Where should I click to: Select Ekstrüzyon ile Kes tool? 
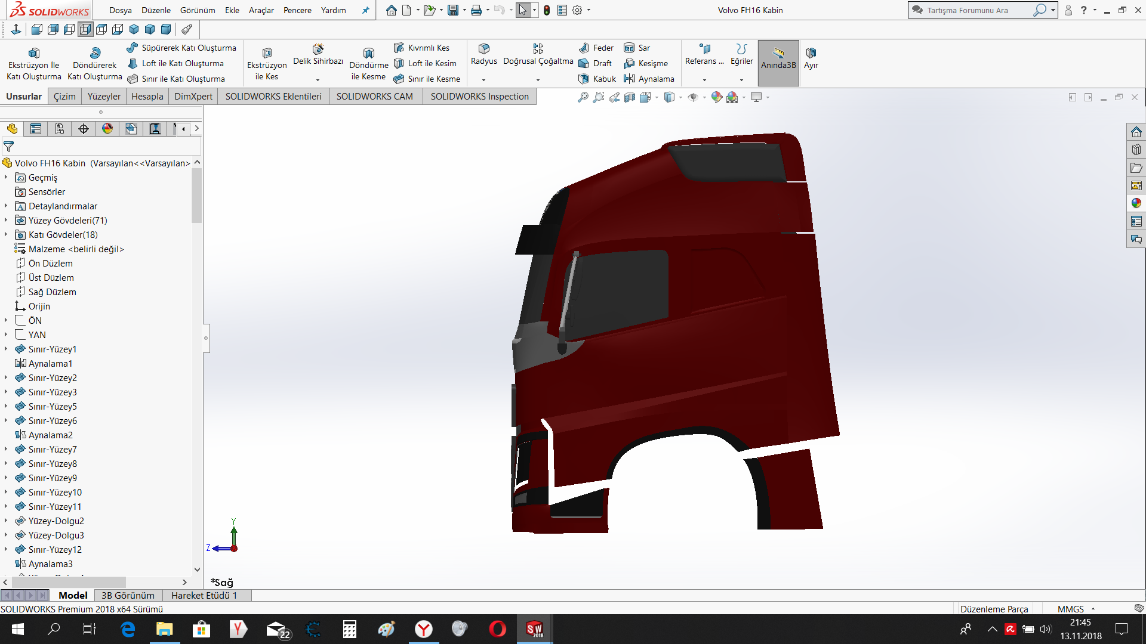267,64
